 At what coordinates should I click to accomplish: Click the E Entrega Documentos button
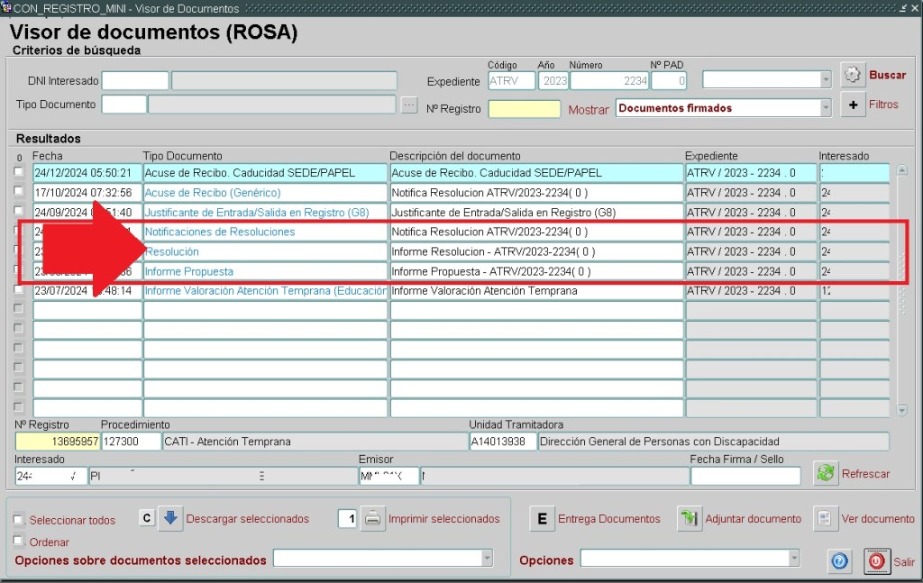pyautogui.click(x=542, y=519)
